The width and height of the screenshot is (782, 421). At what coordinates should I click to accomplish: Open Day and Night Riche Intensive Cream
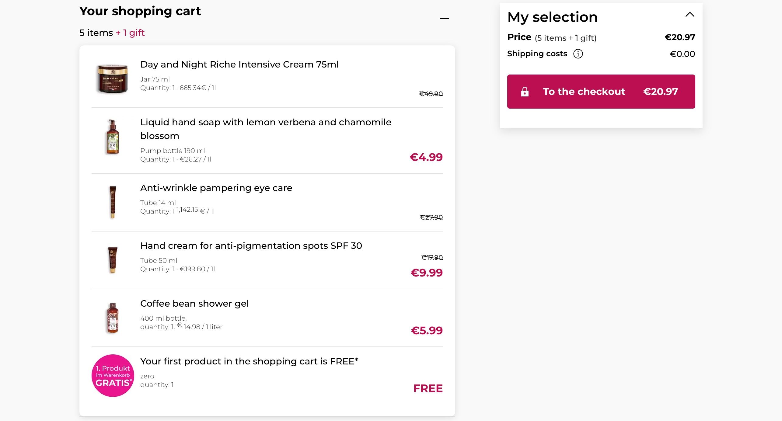(239, 64)
